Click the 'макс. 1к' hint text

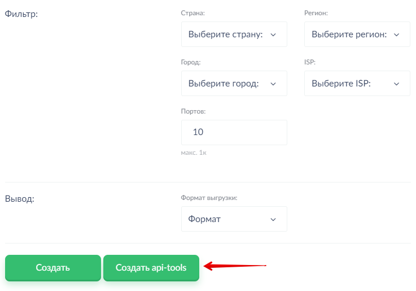coord(194,153)
